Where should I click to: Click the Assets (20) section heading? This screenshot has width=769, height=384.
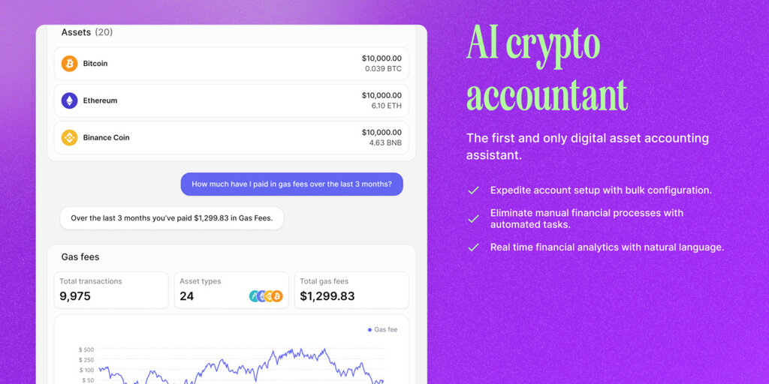click(87, 32)
